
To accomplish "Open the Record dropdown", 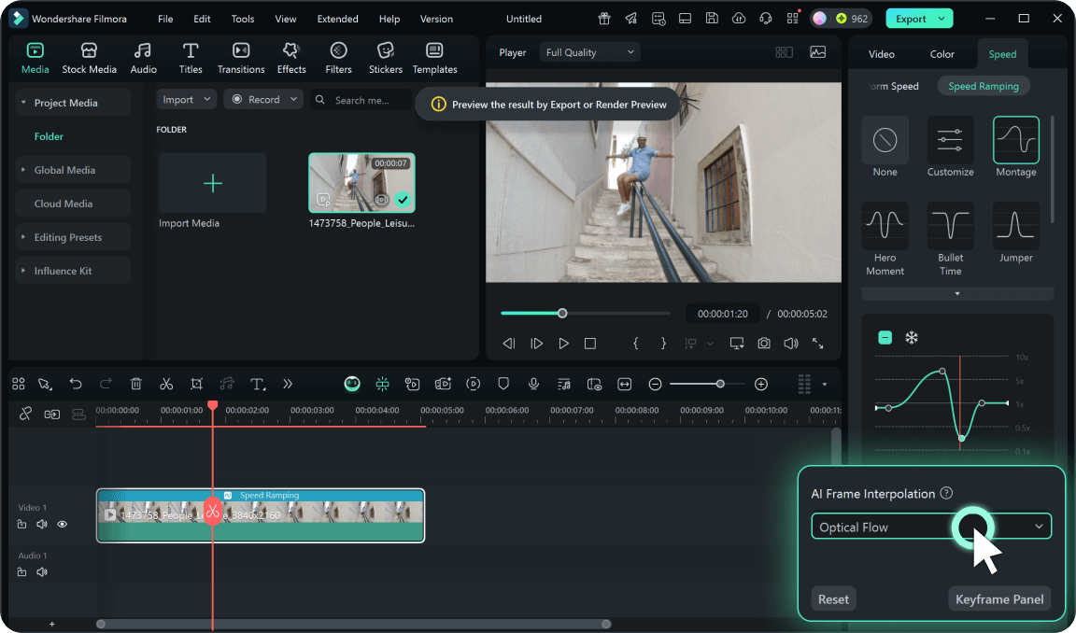I will coord(263,100).
